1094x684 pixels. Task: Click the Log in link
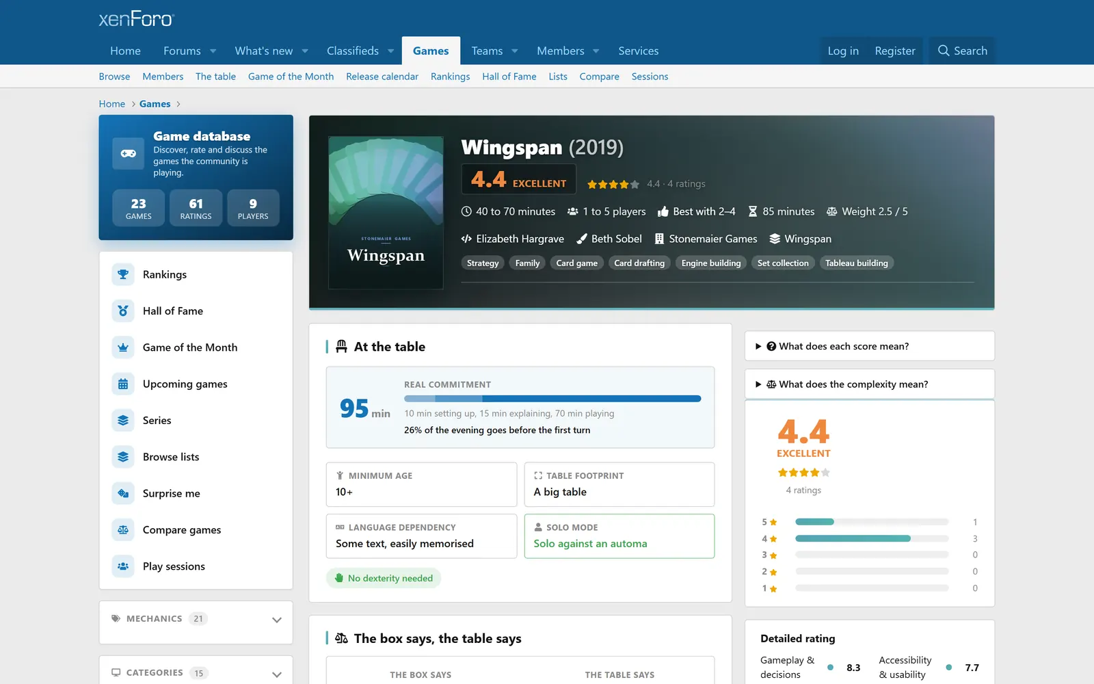click(x=843, y=51)
